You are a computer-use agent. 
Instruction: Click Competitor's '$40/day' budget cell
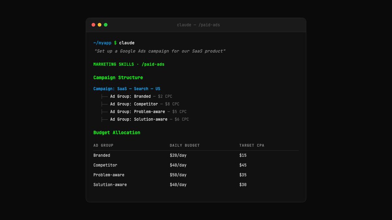pos(178,165)
